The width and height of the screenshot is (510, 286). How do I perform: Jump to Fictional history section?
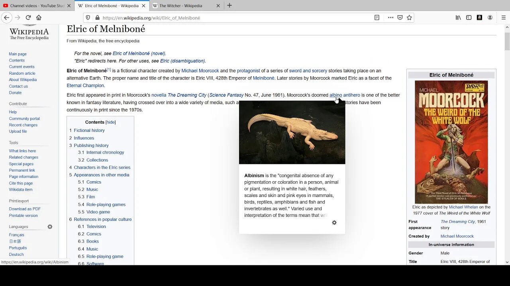pos(89,130)
